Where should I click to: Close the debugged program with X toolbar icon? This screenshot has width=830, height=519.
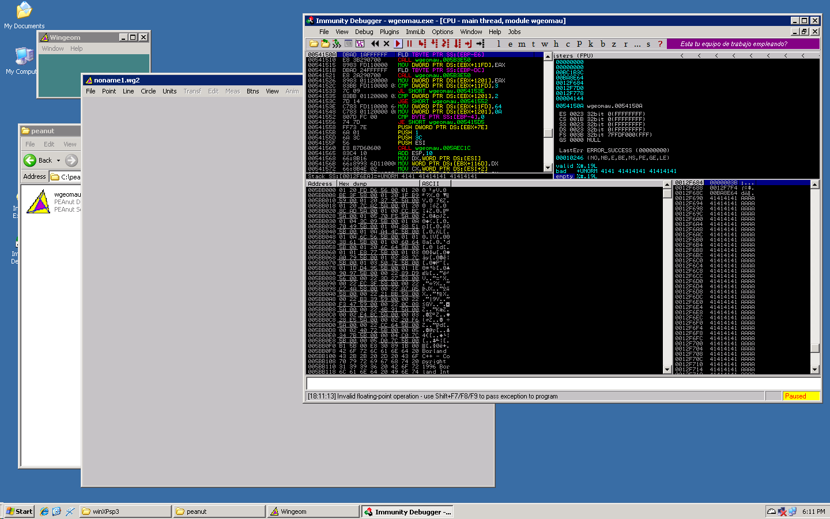click(x=386, y=44)
